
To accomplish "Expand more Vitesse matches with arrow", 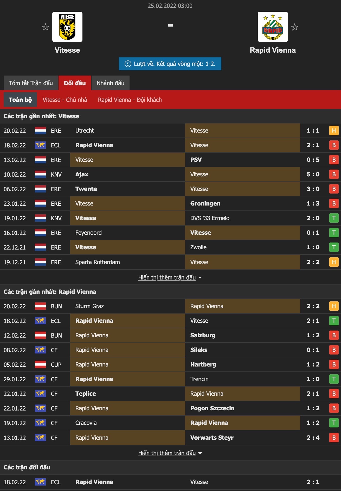I will point(200,278).
